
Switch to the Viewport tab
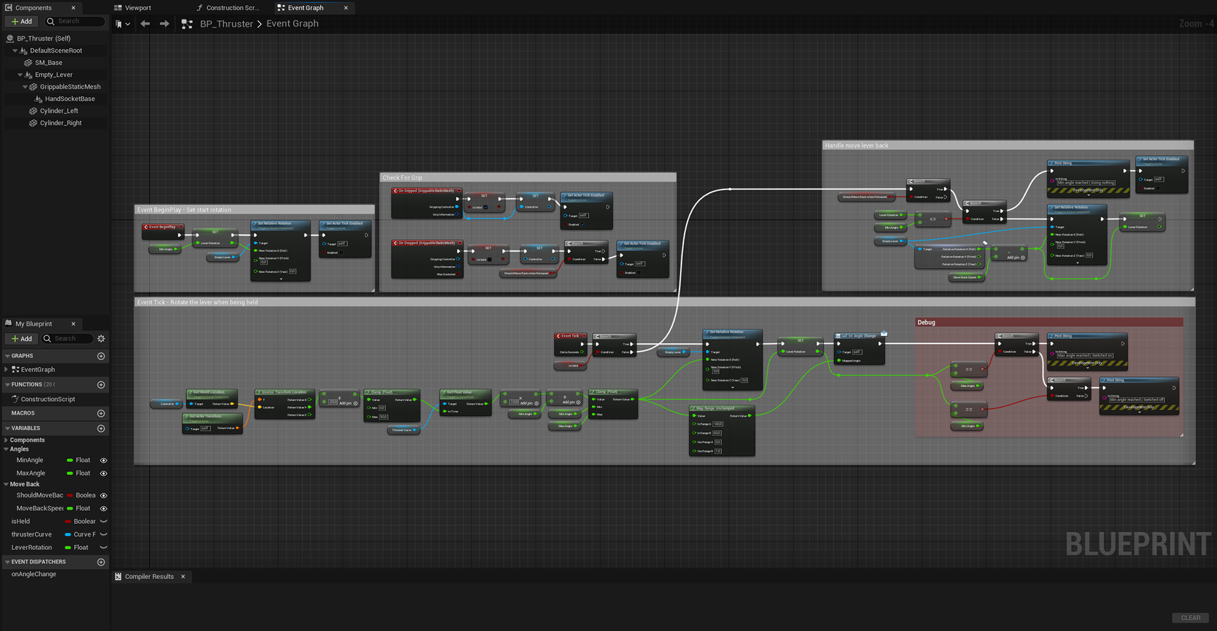click(x=132, y=8)
